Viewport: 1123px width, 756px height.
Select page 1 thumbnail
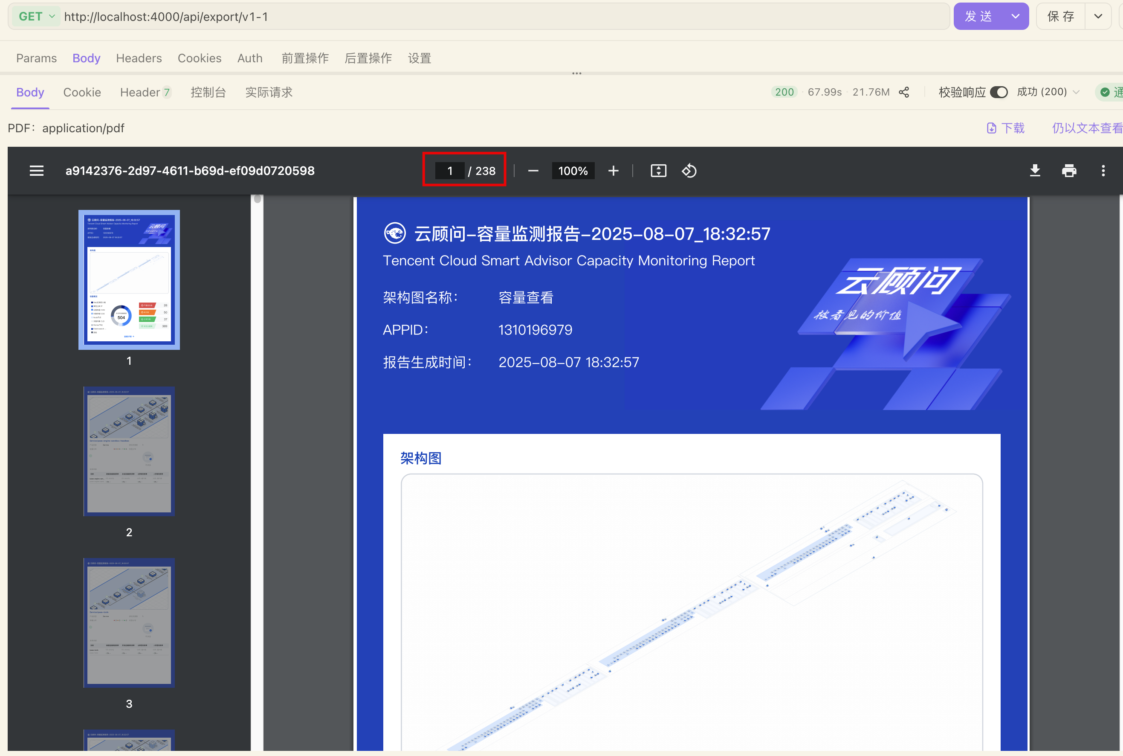coord(129,279)
